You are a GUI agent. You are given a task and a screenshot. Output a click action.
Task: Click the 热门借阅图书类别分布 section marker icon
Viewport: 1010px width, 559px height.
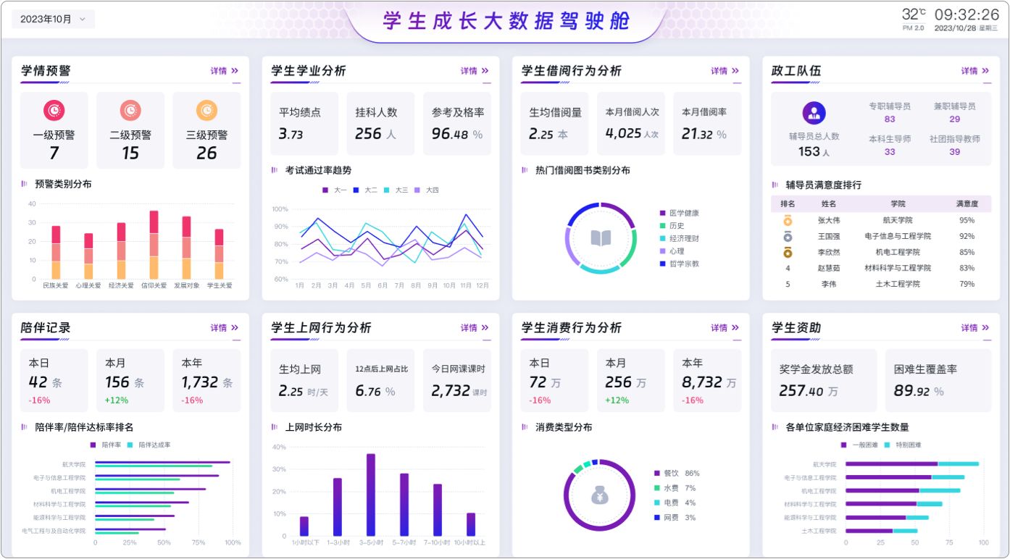(x=525, y=170)
